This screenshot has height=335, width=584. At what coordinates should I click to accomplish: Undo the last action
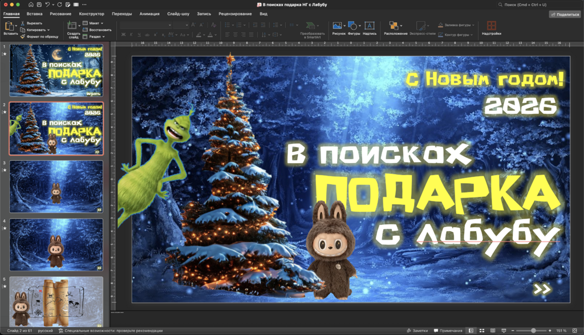click(x=47, y=5)
